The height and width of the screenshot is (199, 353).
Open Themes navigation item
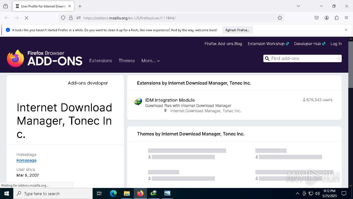click(127, 61)
